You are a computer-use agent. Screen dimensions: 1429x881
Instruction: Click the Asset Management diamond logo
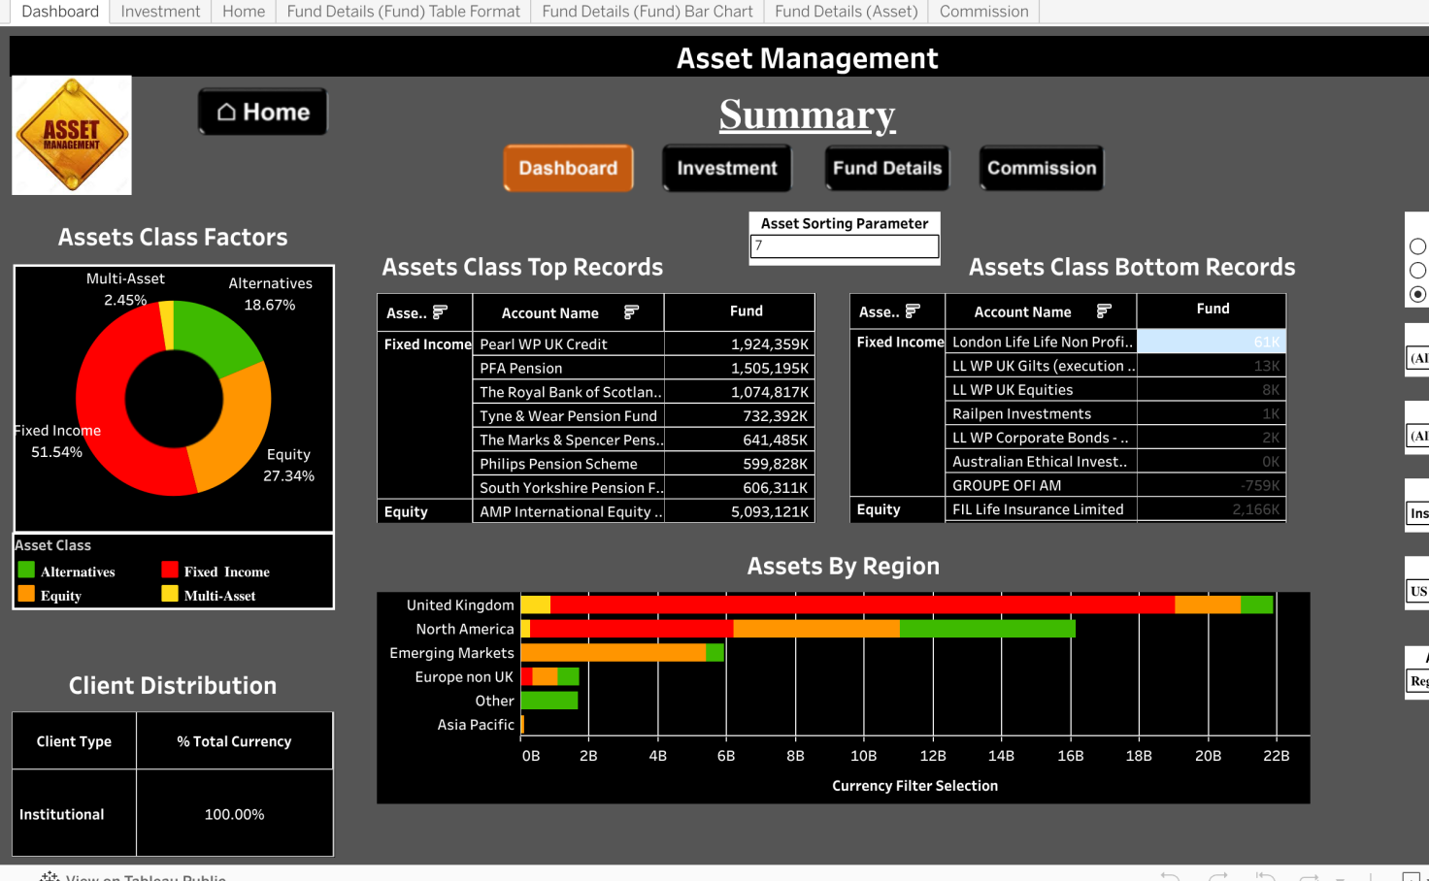coord(71,135)
